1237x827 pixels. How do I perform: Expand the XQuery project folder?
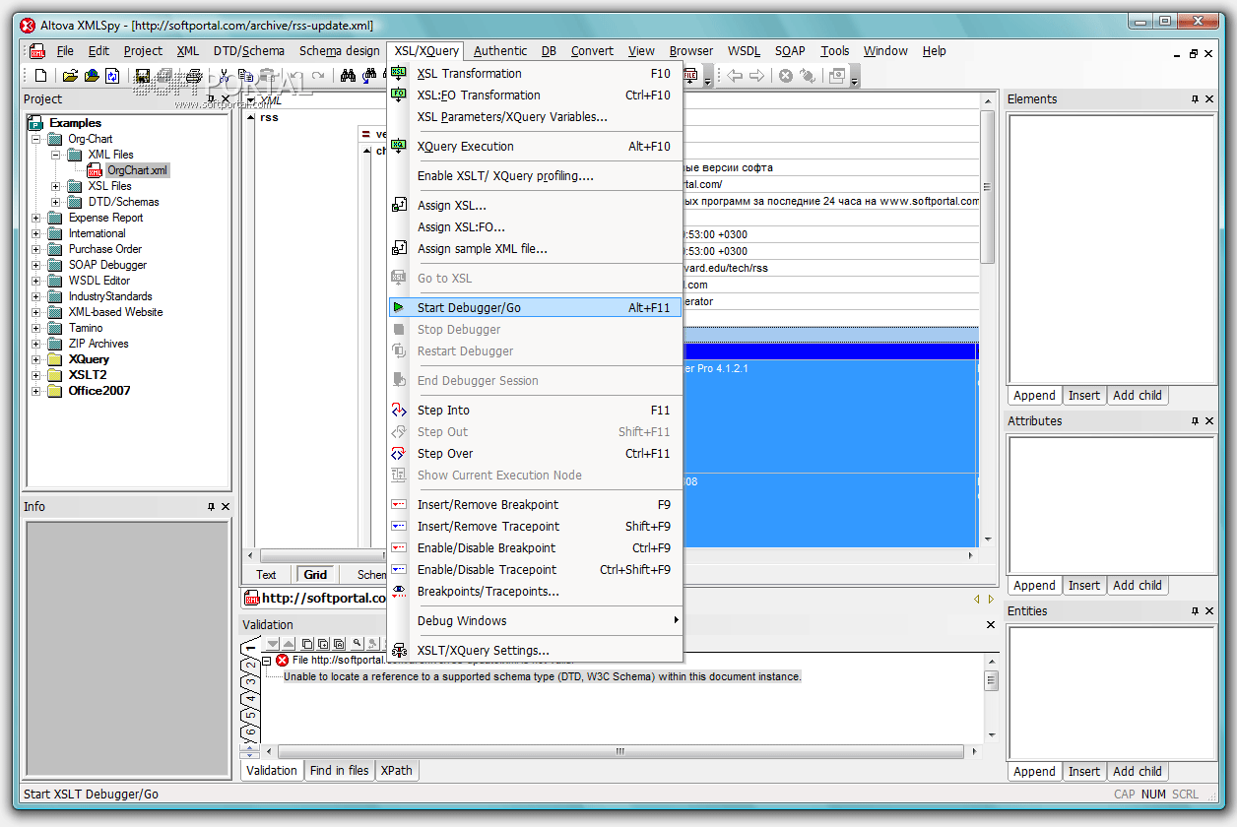[36, 359]
